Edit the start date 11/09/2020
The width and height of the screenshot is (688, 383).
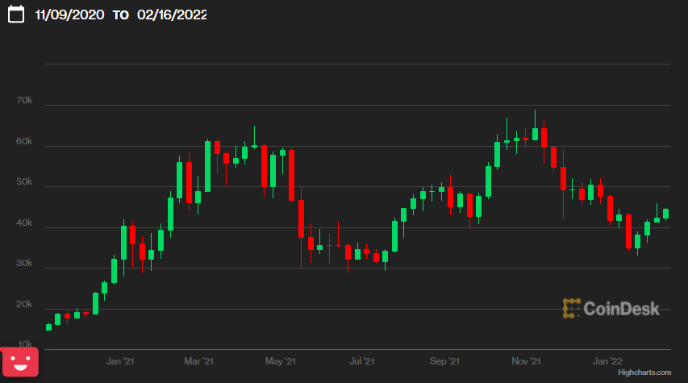(69, 15)
